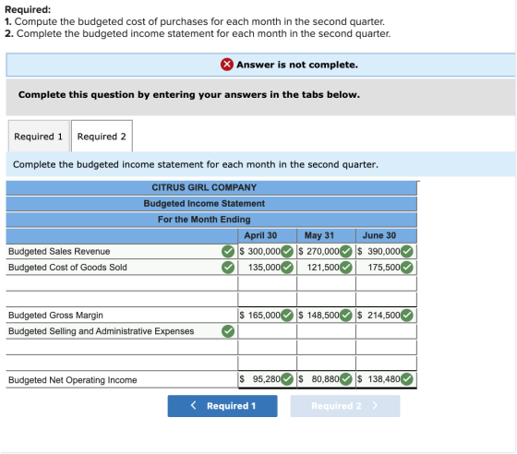Screen dimensions: 517x454
Task: Click green check beside Budgeted Cost of Goods Sold label
Action: click(228, 268)
